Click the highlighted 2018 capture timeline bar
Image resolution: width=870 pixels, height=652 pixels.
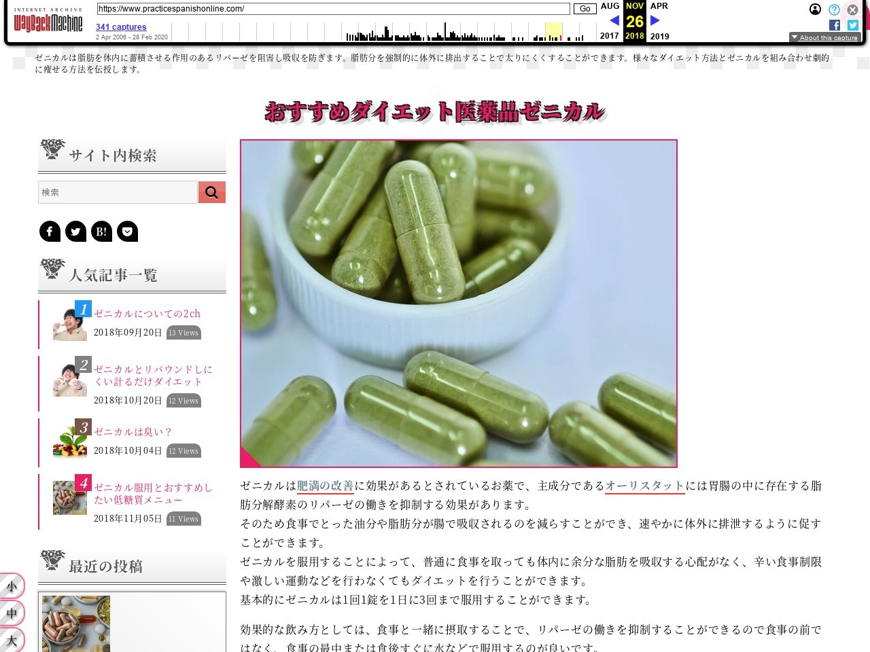pyautogui.click(x=554, y=32)
